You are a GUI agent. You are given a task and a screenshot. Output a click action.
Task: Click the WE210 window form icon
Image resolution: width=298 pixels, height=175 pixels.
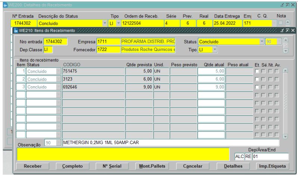coord(16,30)
